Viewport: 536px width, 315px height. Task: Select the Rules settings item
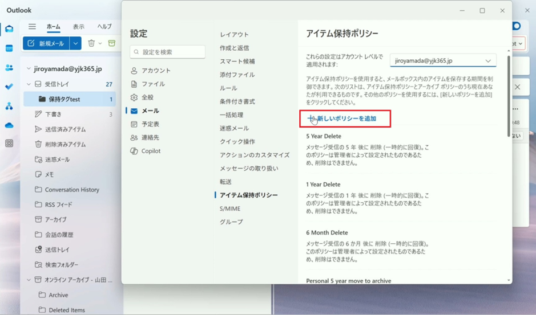pos(228,88)
